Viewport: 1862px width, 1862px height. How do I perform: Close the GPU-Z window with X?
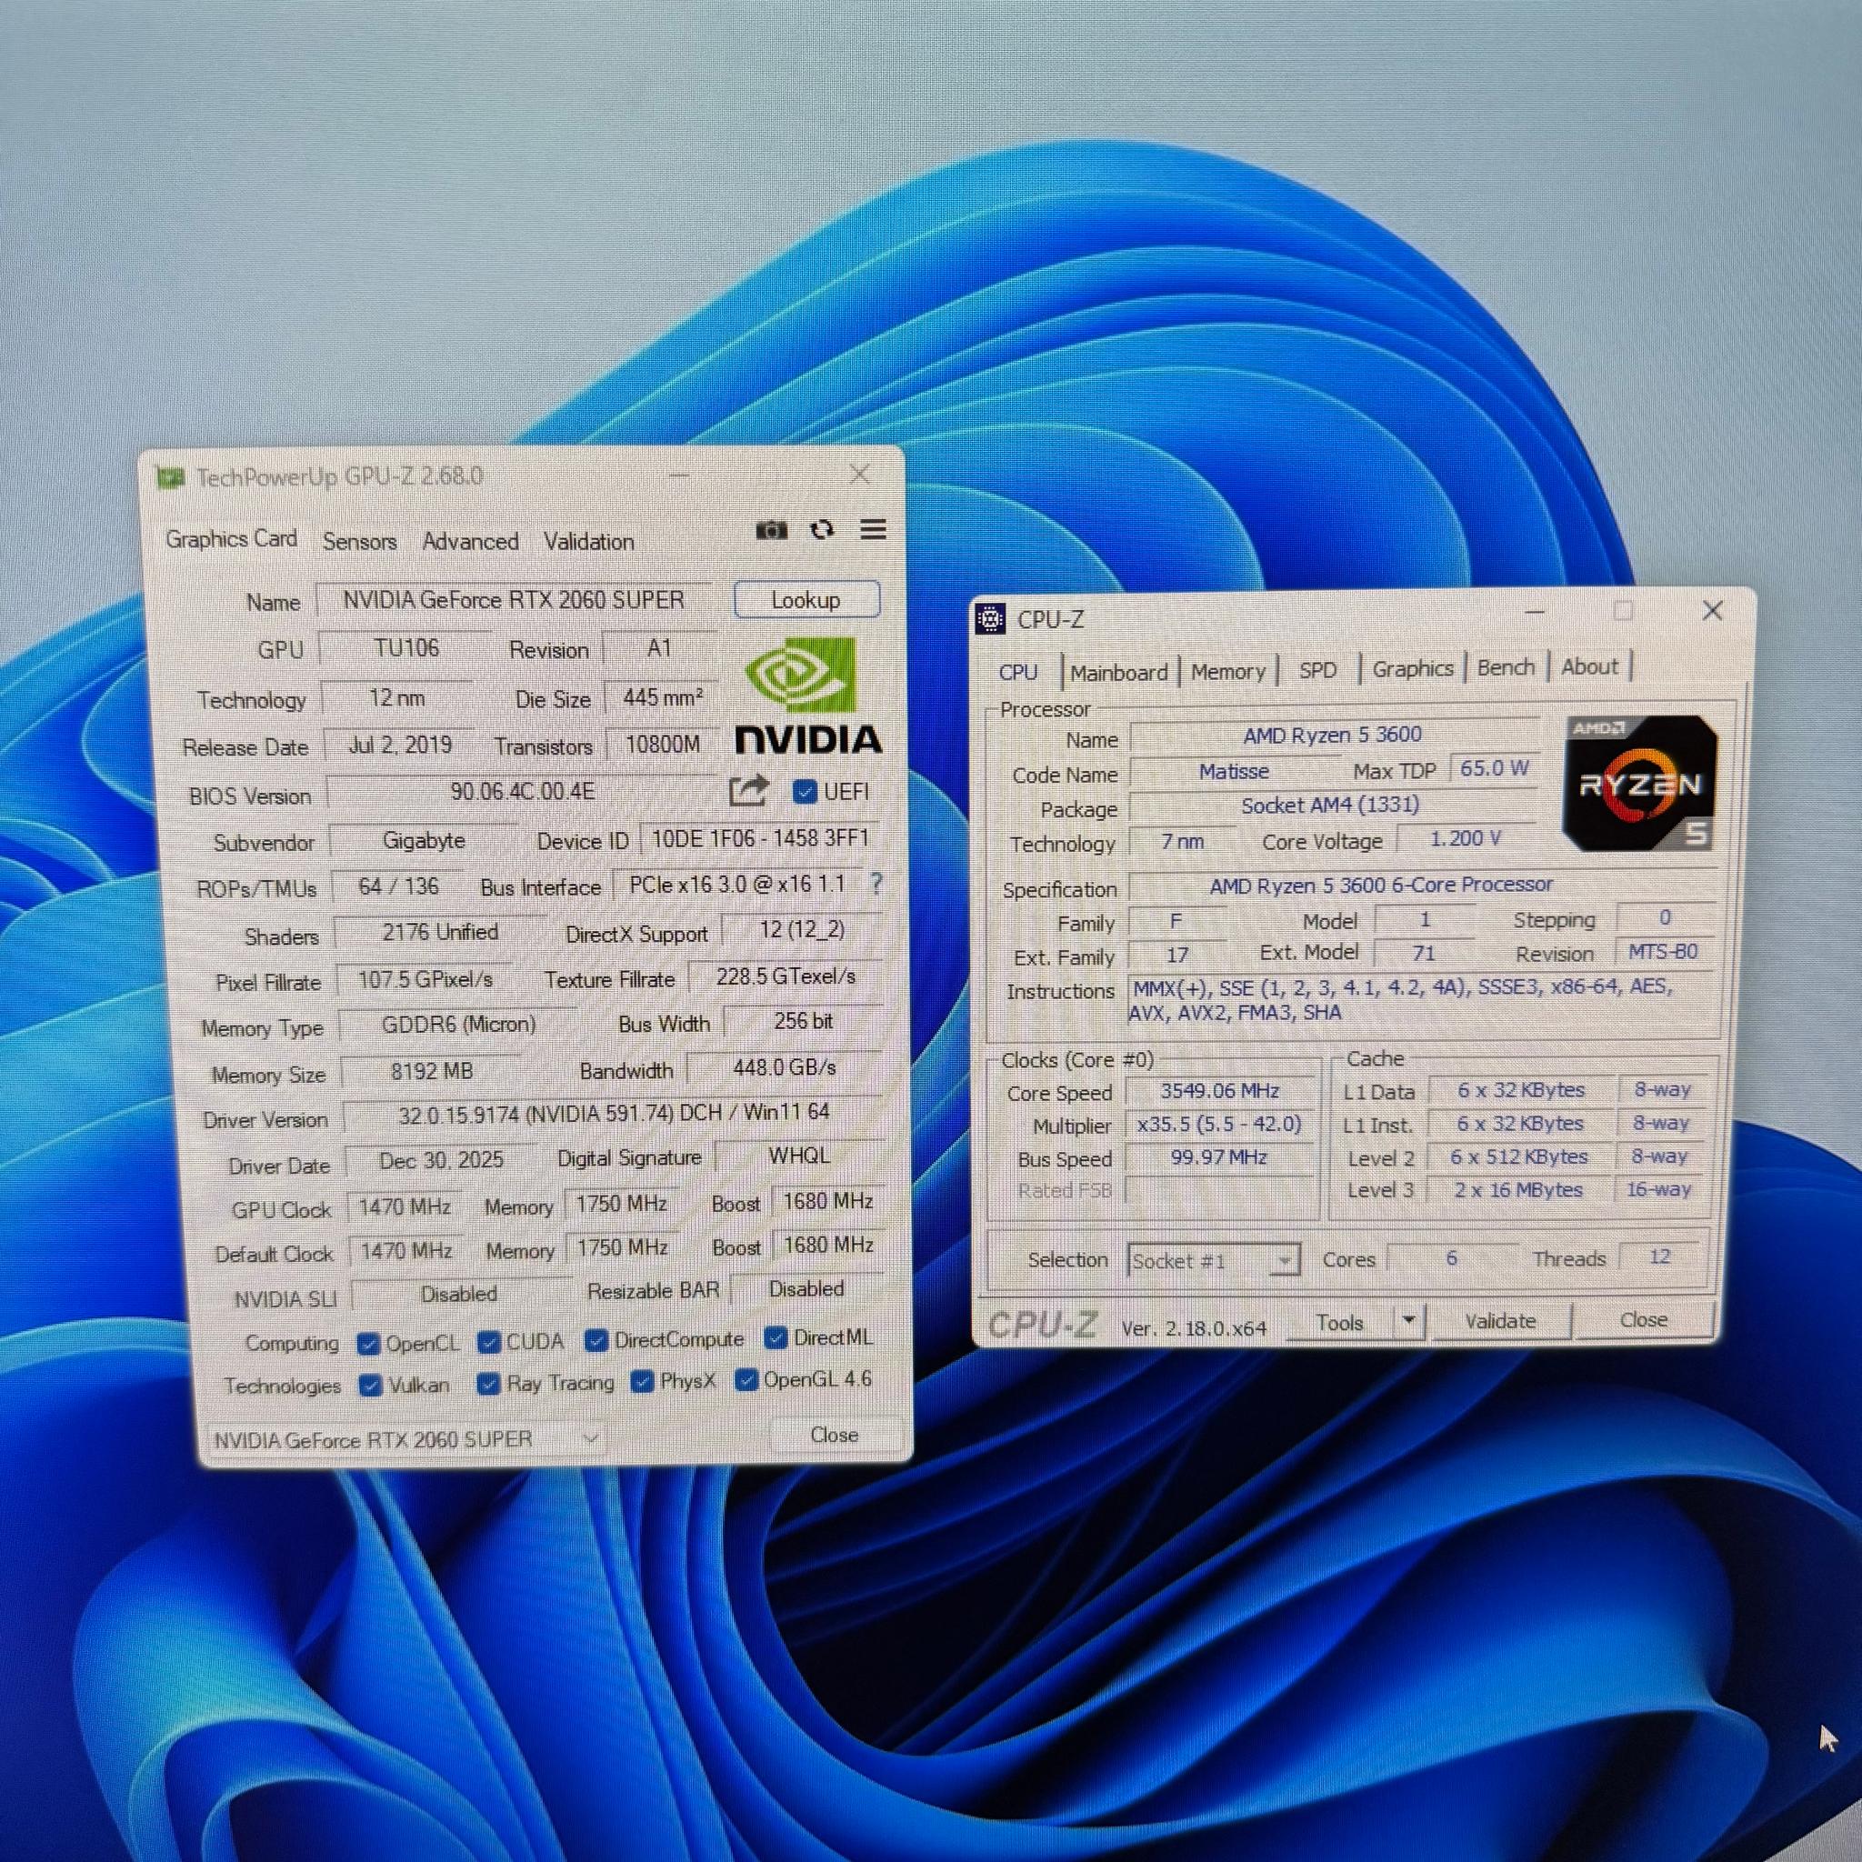[858, 475]
